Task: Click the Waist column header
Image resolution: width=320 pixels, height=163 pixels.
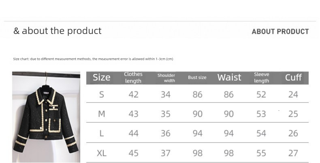Action: point(229,78)
